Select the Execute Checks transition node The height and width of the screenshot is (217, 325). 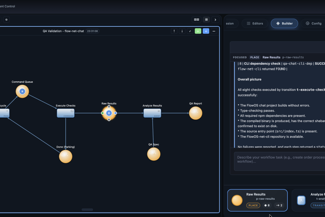(66, 113)
